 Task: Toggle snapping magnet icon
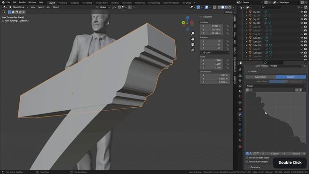coord(120,7)
